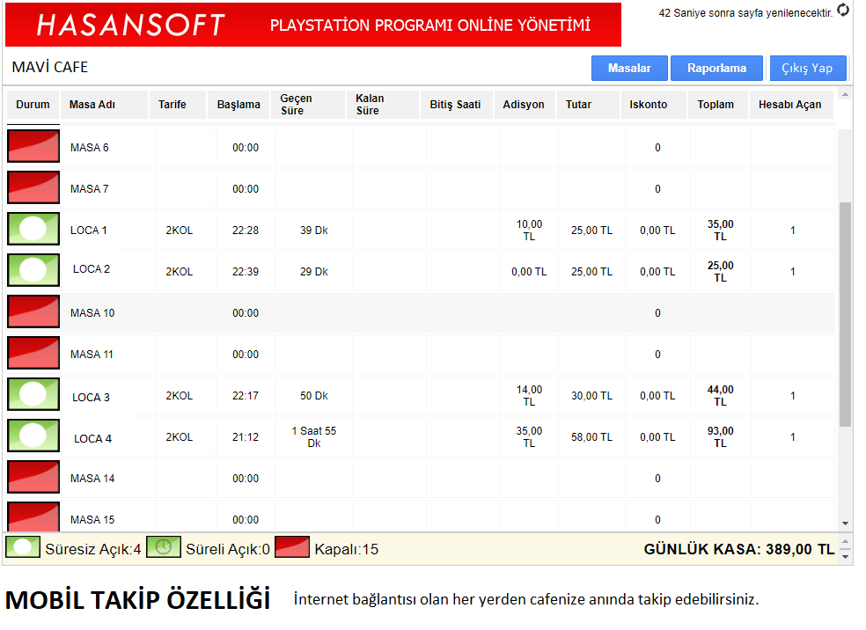
Task: Open the Masalar page
Action: point(629,68)
